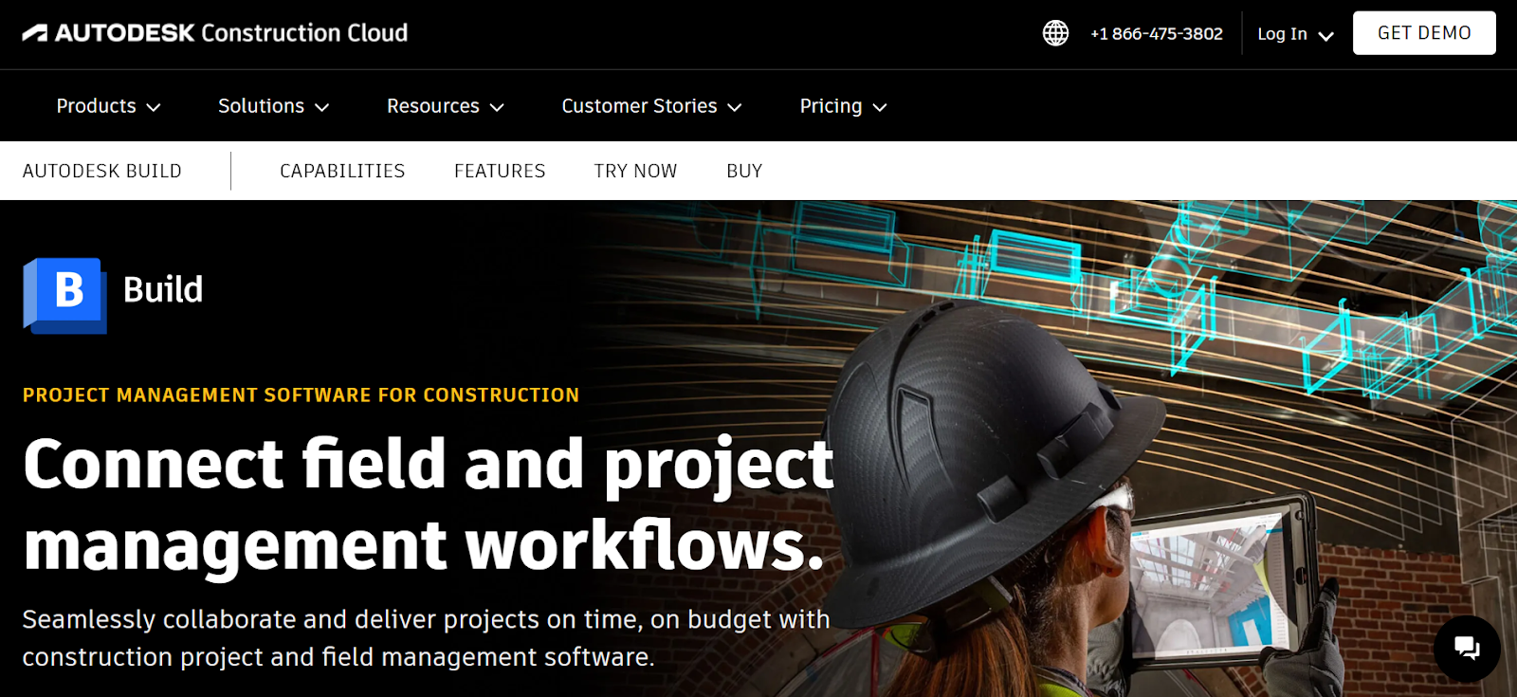Open the live chat bubble icon
The width and height of the screenshot is (1517, 697).
[x=1467, y=649]
